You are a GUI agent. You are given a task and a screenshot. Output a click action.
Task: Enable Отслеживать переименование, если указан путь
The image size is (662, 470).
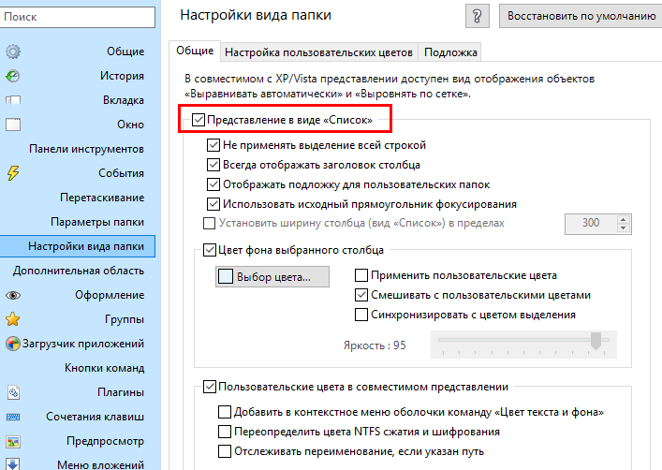pyautogui.click(x=225, y=451)
